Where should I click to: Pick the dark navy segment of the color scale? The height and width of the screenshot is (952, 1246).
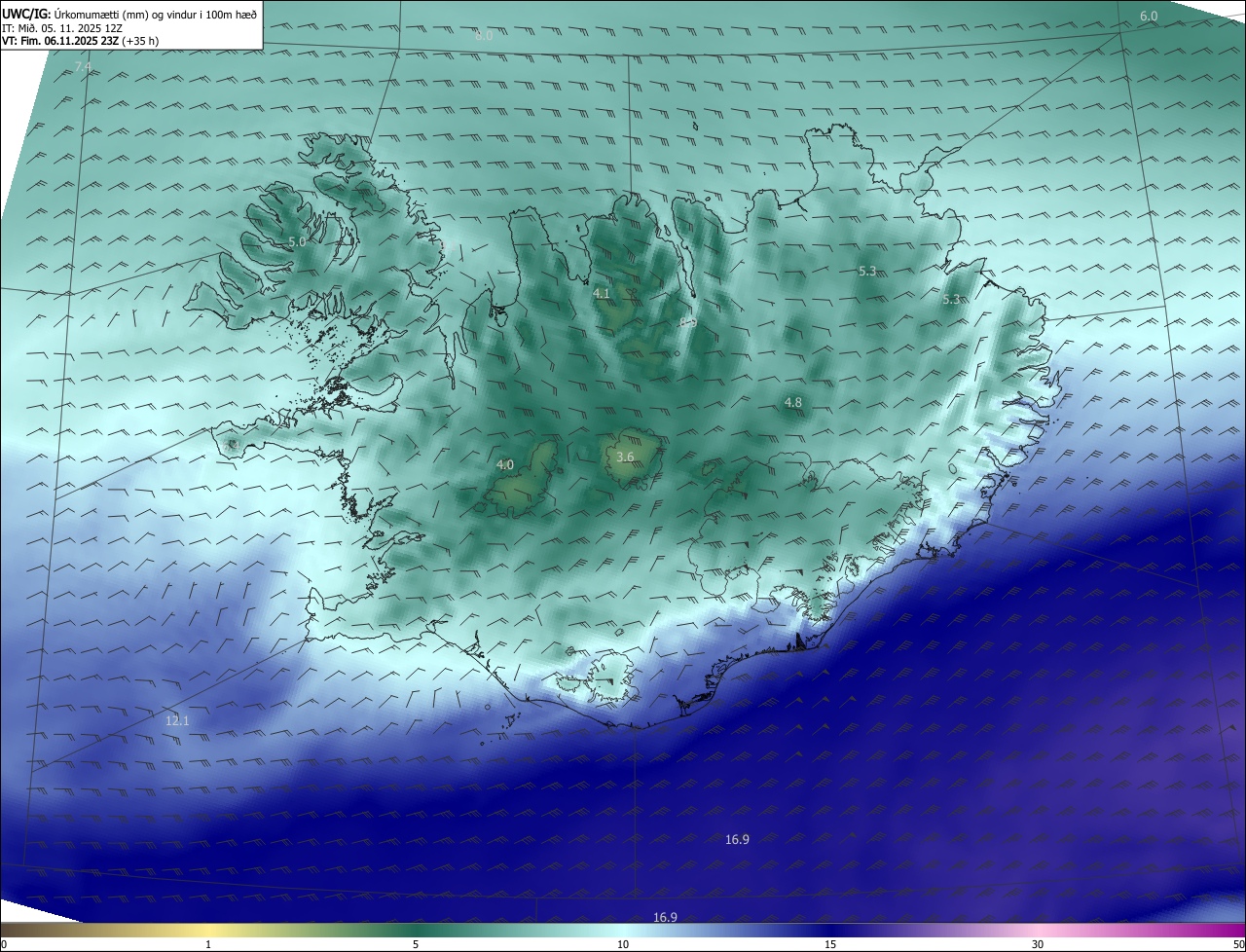pyautogui.click(x=830, y=930)
